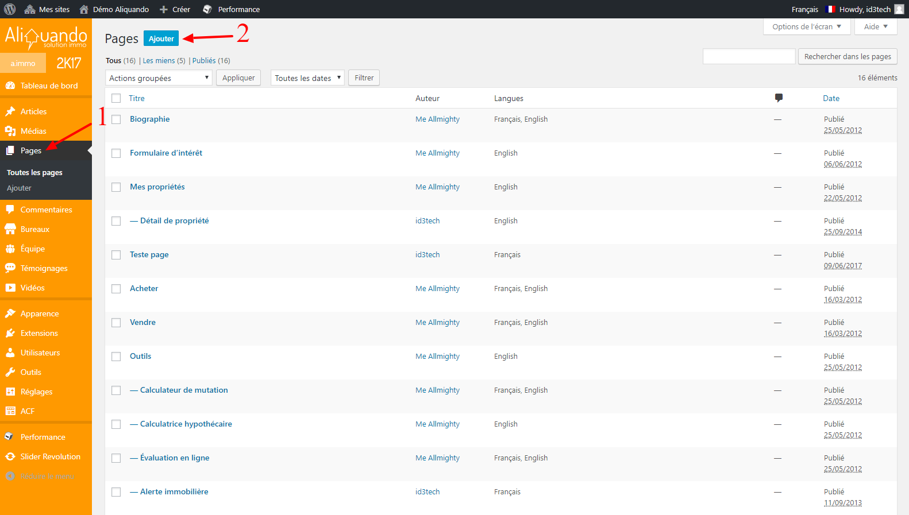Check the Acheter row checkbox
The height and width of the screenshot is (515, 909).
116,289
